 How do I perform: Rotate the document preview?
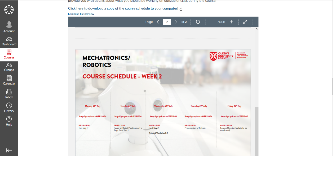pyautogui.click(x=198, y=22)
